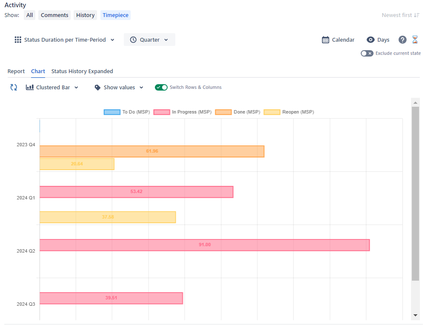
Task: Click the hourglass icon in the toolbar
Action: pyautogui.click(x=415, y=40)
